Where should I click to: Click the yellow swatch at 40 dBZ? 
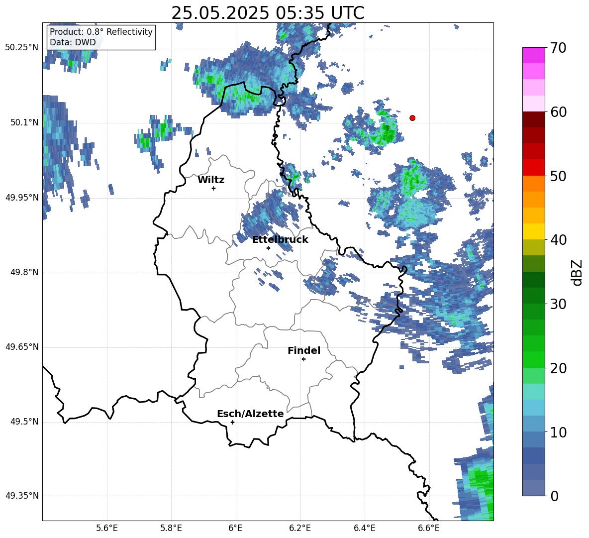click(533, 231)
